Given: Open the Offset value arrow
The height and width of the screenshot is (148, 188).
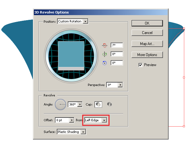Looking at the screenshot, I should 72,120.
